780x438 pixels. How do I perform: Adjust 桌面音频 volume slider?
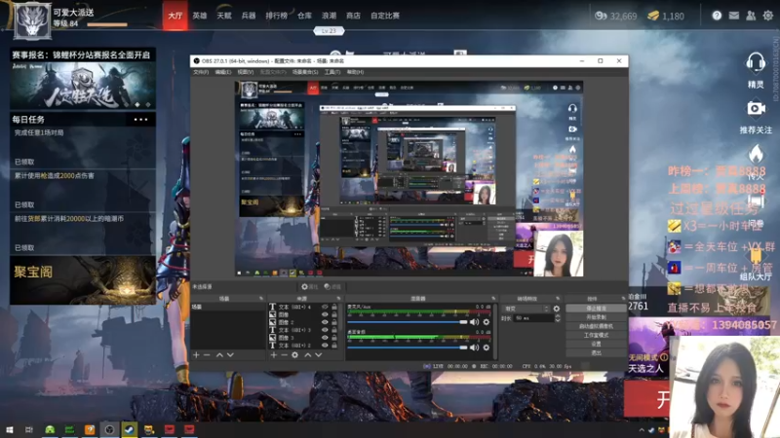pos(408,347)
